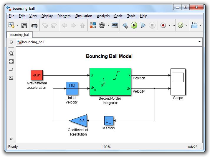
Task: Open the Tools menu
Action: [x=131, y=16]
